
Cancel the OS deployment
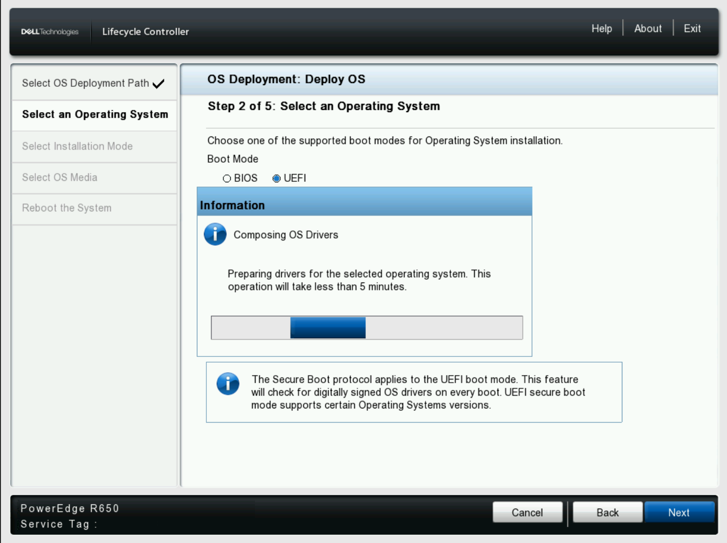(527, 512)
